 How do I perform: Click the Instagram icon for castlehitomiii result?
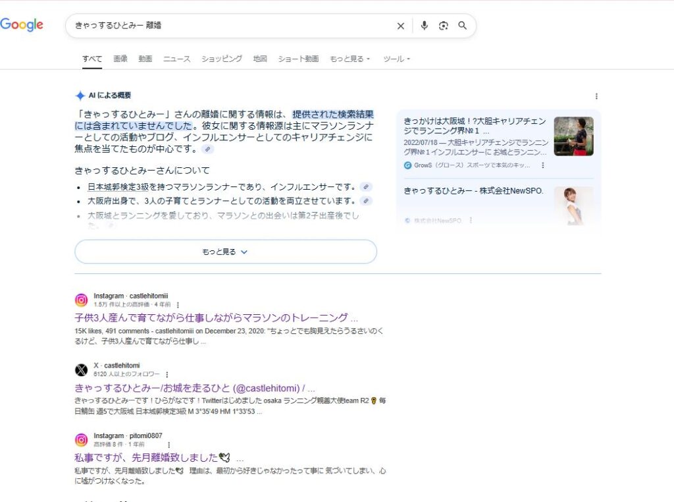[81, 300]
